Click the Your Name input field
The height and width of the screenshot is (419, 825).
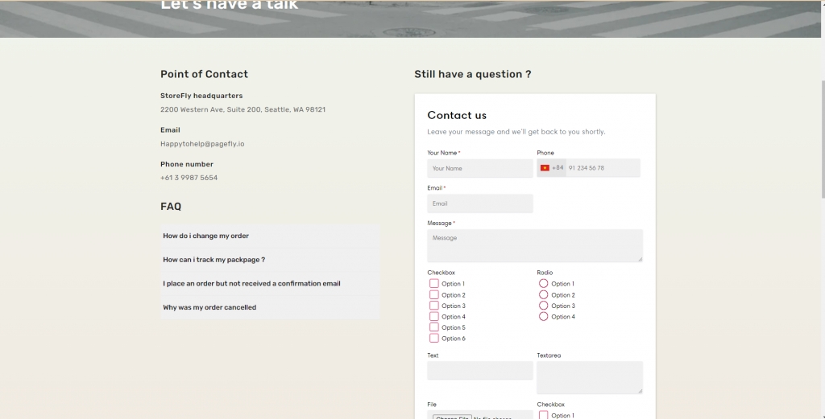click(480, 168)
